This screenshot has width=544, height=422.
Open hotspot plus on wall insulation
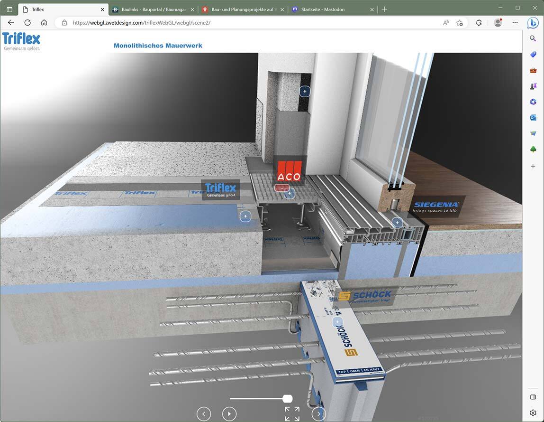[305, 92]
